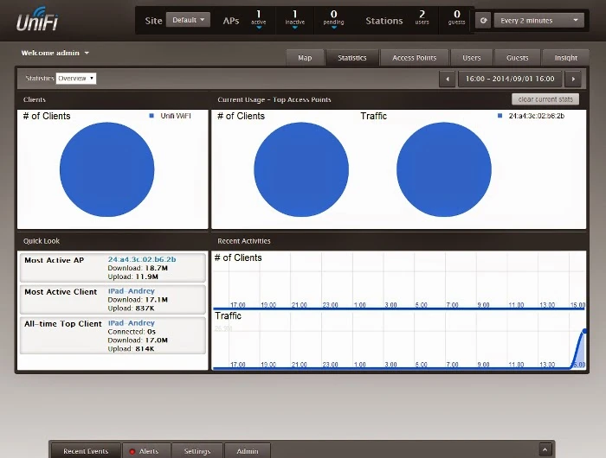This screenshot has width=606, height=458.
Task: Open the Site Default dropdown
Action: click(188, 20)
